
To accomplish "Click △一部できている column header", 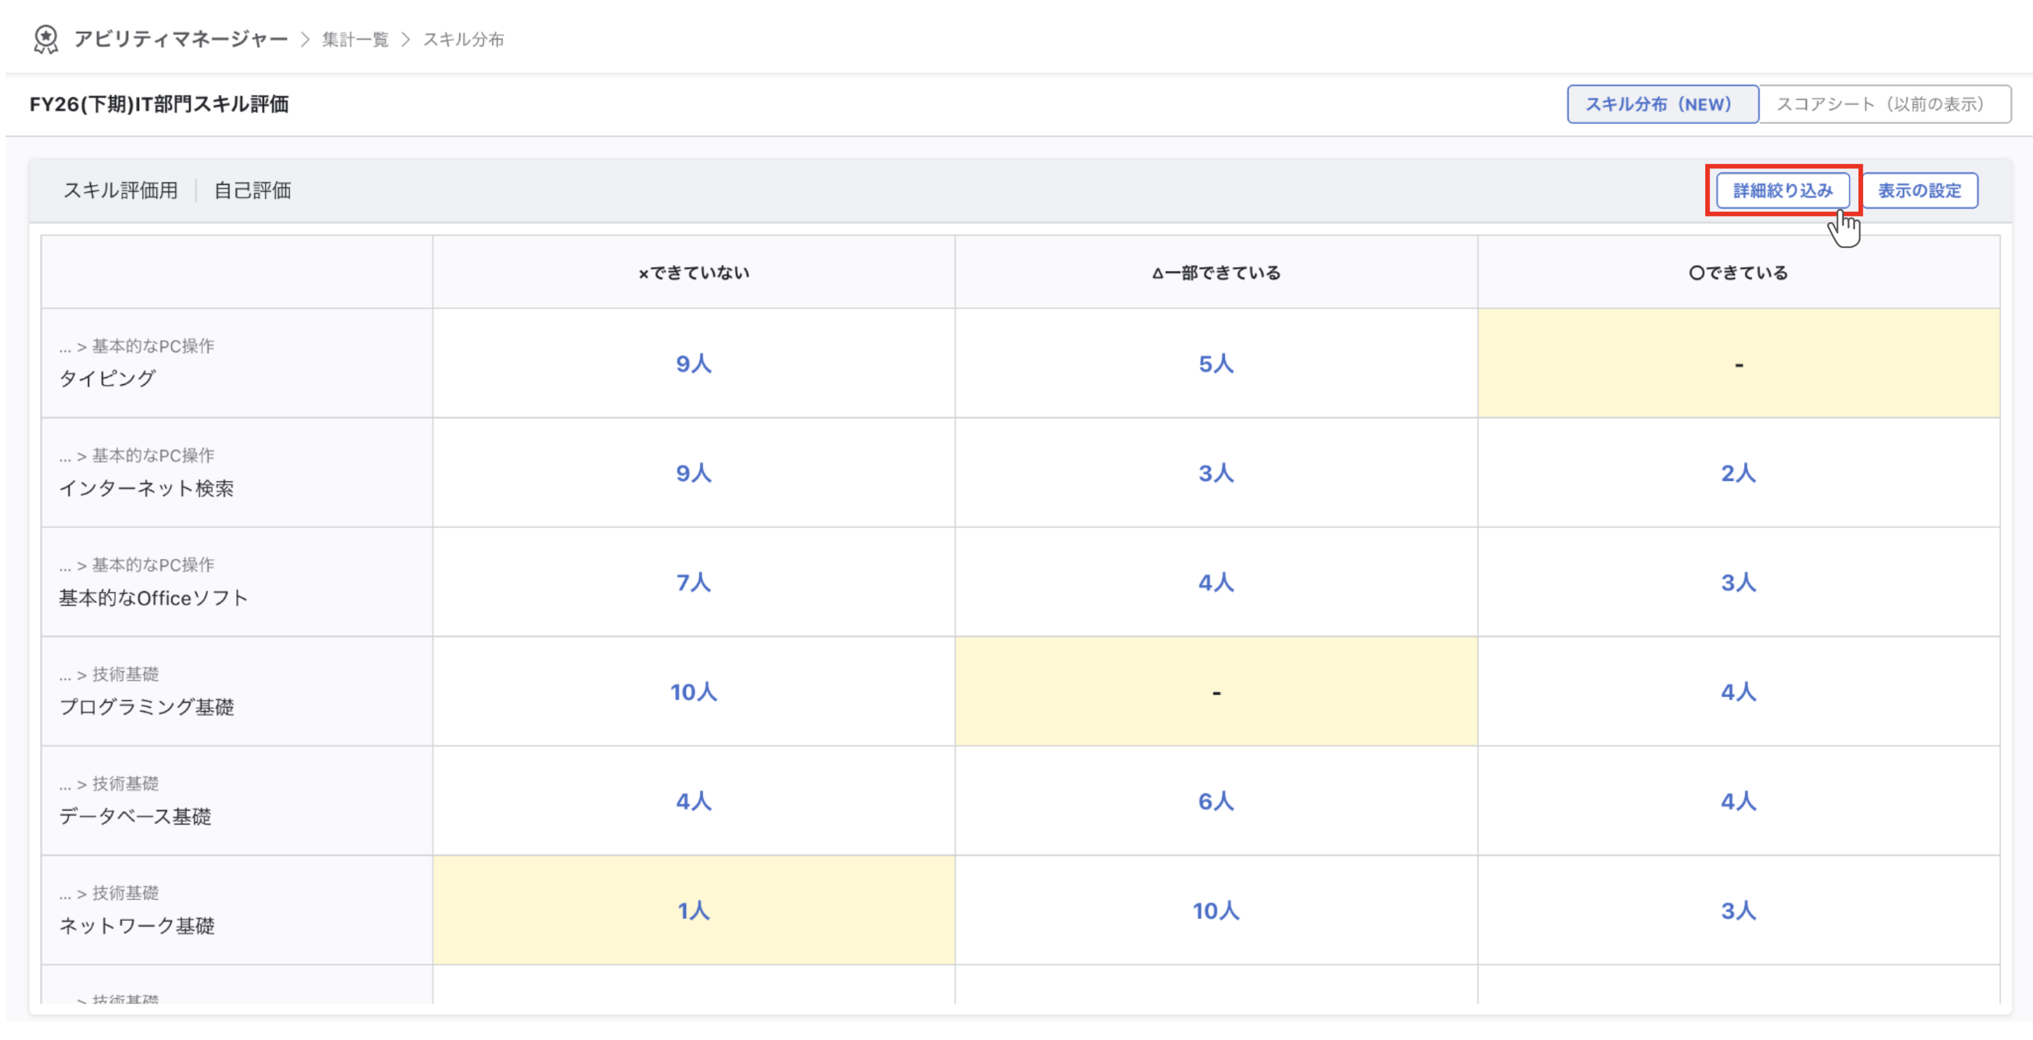I will [x=1216, y=273].
